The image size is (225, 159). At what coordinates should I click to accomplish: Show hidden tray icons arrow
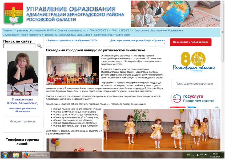193,155
